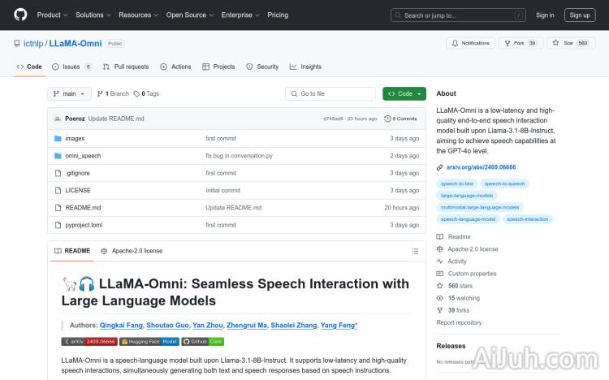Select the speech-to-text topic tag
Image resolution: width=609 pixels, height=380 pixels.
coord(457,184)
